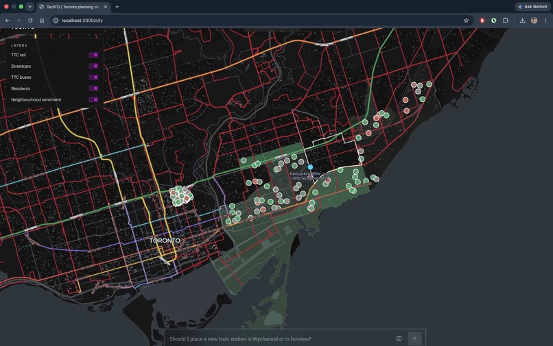Reload the current page
Screen dimensions: 553x346
[x=30, y=21]
